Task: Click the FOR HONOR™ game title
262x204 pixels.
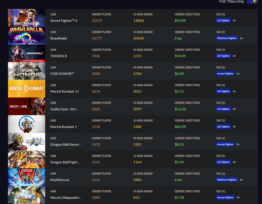Action: coord(62,74)
